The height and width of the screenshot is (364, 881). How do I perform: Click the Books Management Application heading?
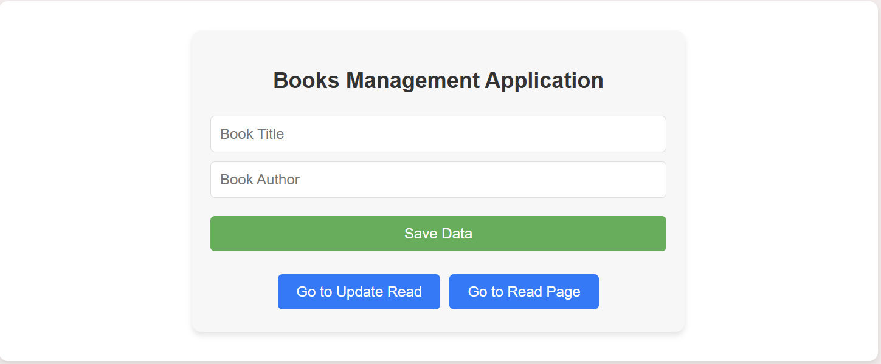(438, 80)
